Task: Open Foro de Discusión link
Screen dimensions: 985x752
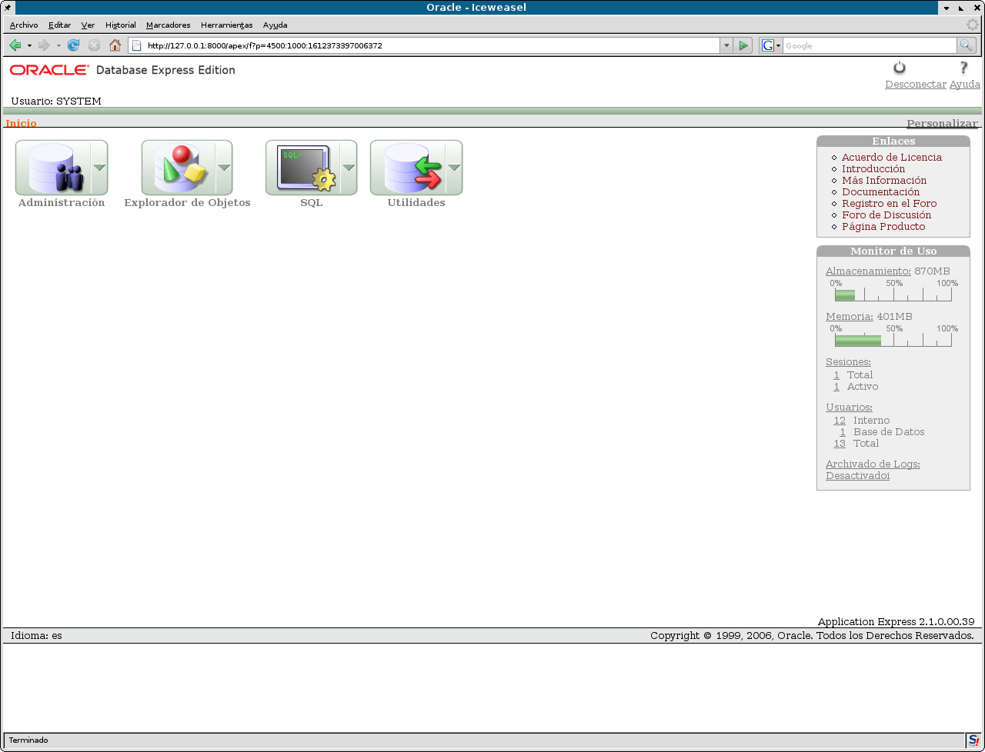Action: [x=886, y=215]
